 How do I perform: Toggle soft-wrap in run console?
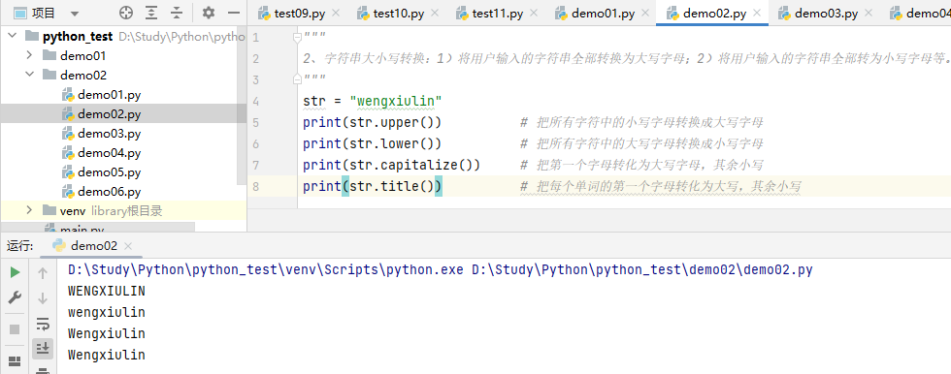[x=43, y=324]
